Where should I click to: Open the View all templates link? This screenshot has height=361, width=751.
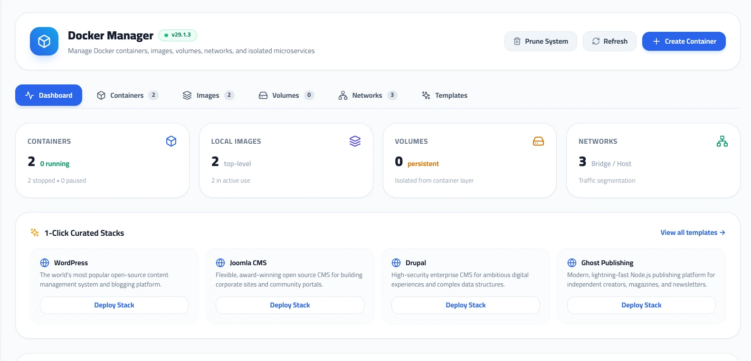pyautogui.click(x=693, y=232)
